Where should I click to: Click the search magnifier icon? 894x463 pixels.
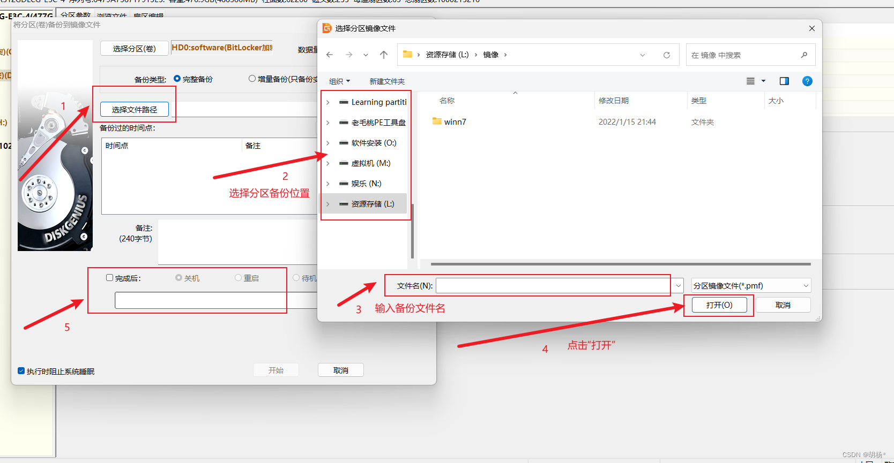[804, 55]
